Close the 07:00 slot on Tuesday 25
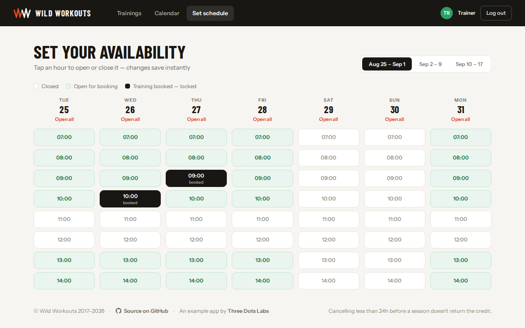Screen dimensions: 525x328 (x=64, y=137)
